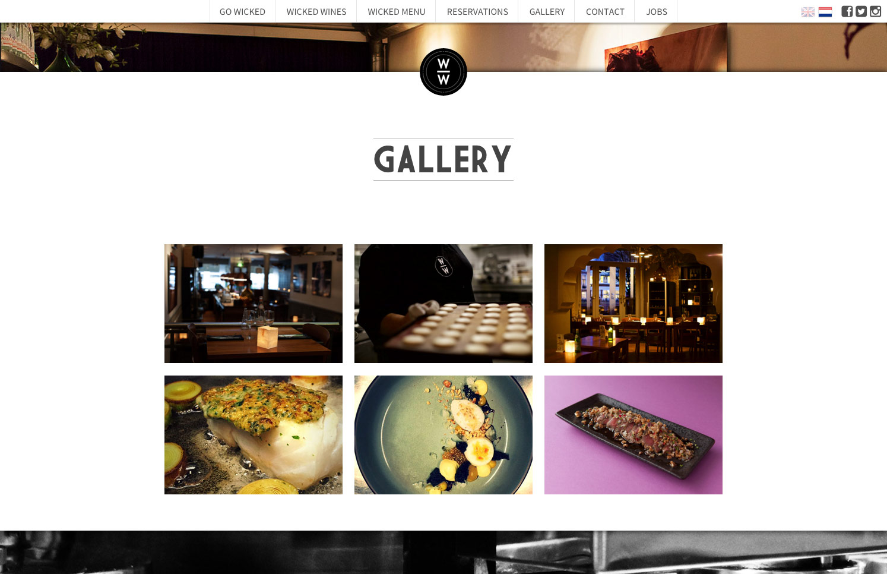Open the Twitter profile icon

tap(861, 11)
